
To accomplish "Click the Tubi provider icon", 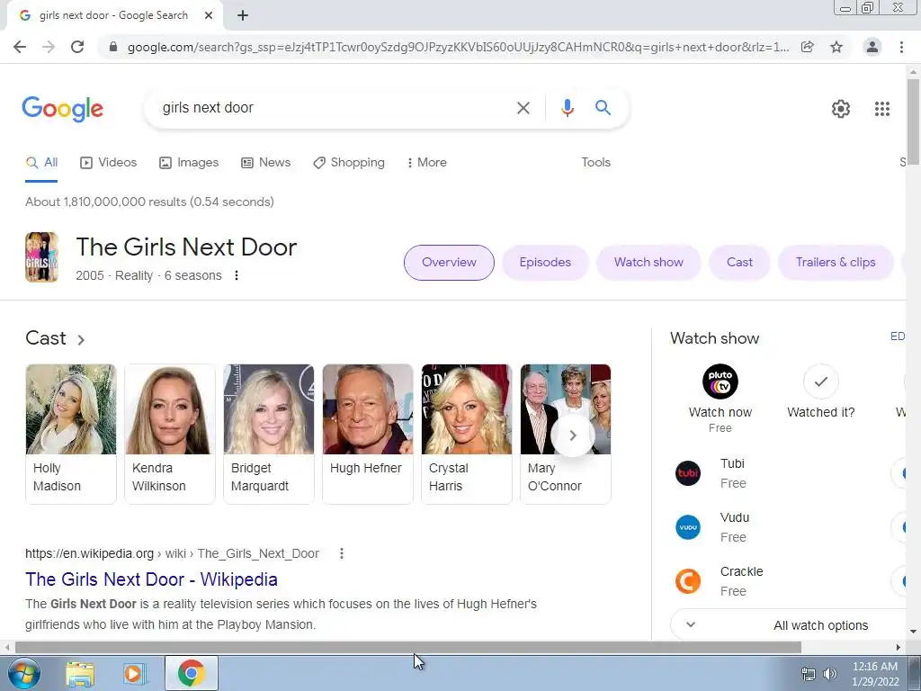I will point(688,473).
